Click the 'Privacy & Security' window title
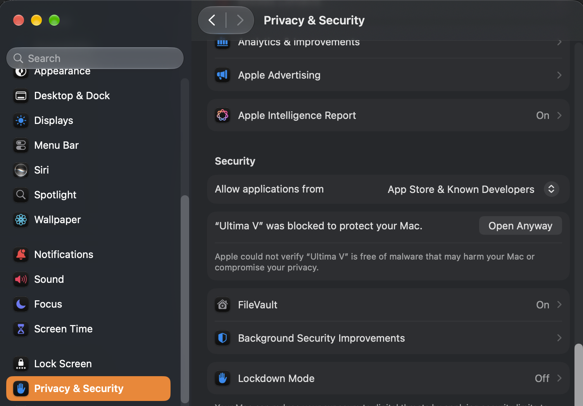The image size is (583, 406). [x=314, y=20]
